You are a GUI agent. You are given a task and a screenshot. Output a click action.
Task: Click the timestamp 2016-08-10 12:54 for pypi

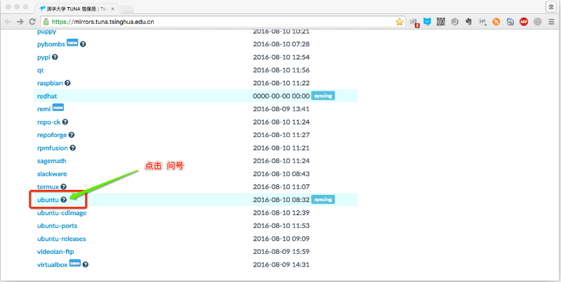282,58
